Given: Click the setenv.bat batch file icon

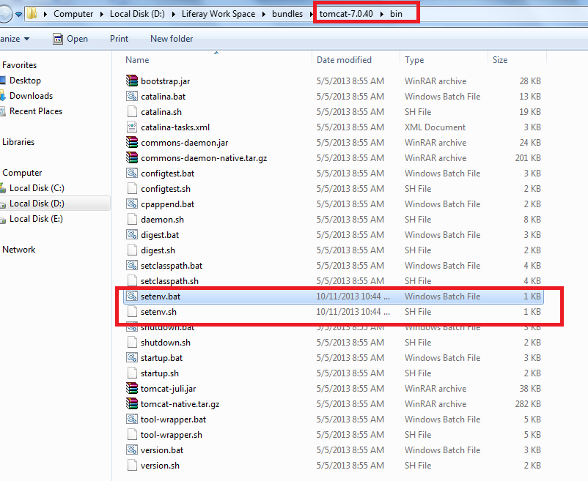Looking at the screenshot, I should (x=132, y=296).
